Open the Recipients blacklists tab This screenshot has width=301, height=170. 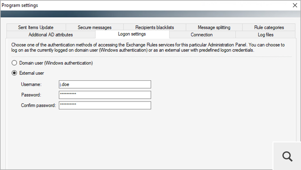pos(155,27)
